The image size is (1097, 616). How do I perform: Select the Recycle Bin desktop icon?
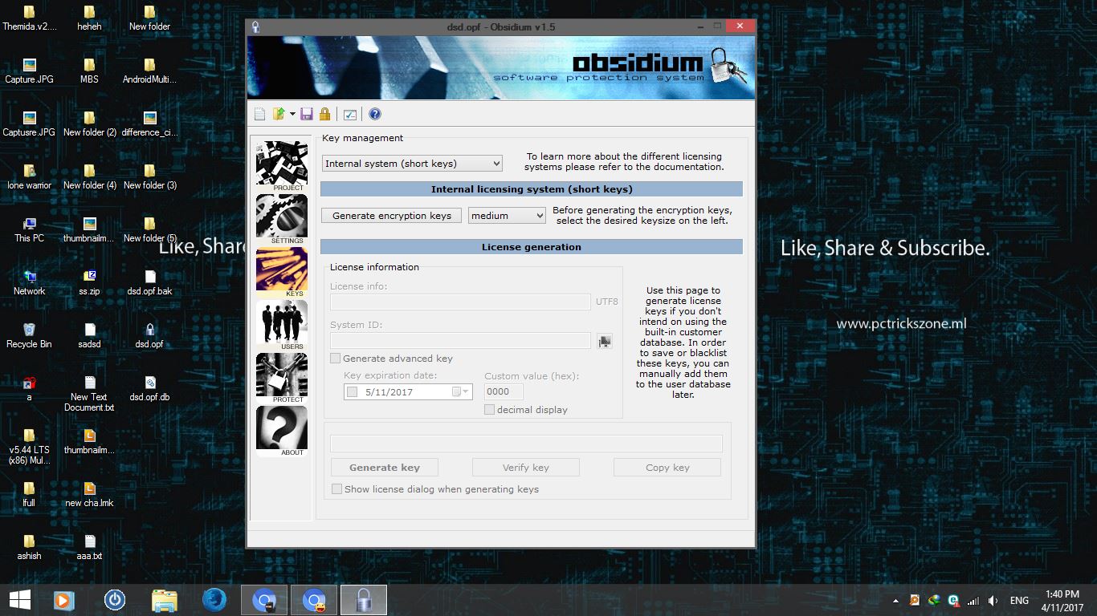click(x=29, y=335)
